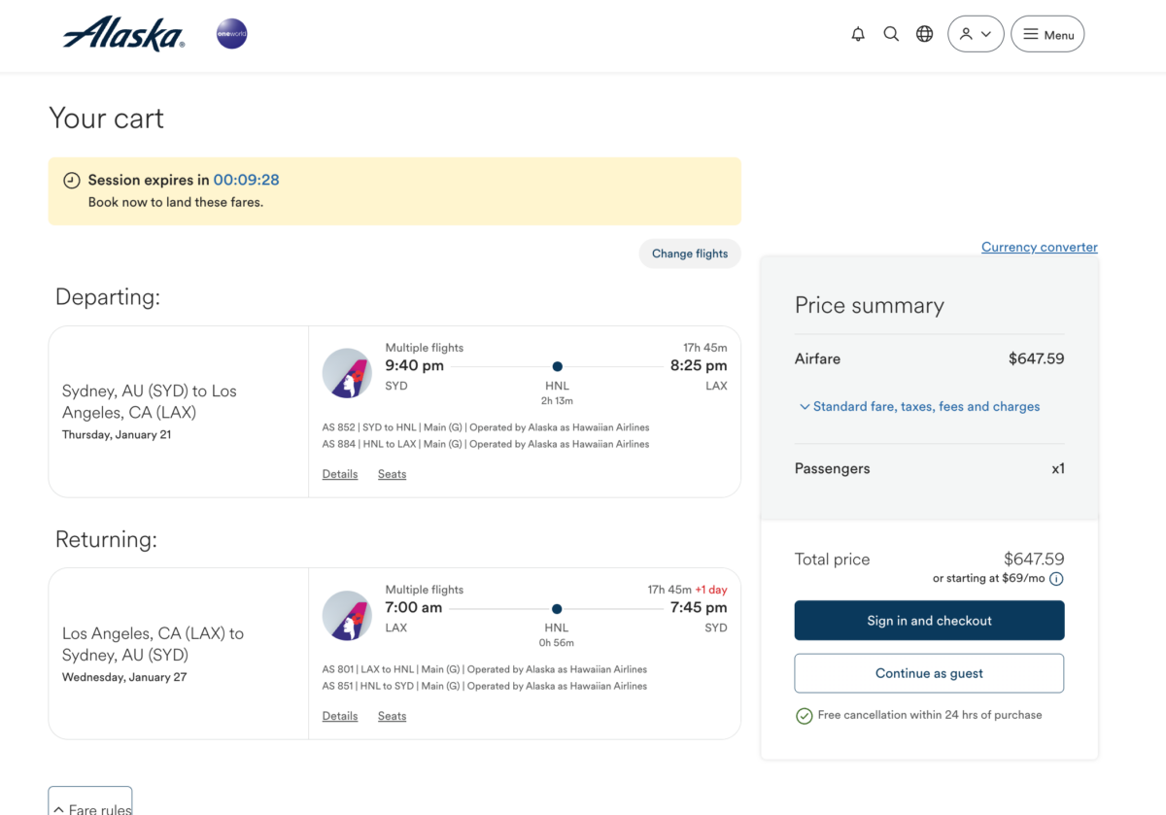Screen dimensions: 1166x815
Task: Click Sign in and checkout
Action: click(930, 621)
